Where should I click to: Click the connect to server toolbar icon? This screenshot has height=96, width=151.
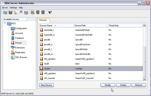(x=5, y=13)
